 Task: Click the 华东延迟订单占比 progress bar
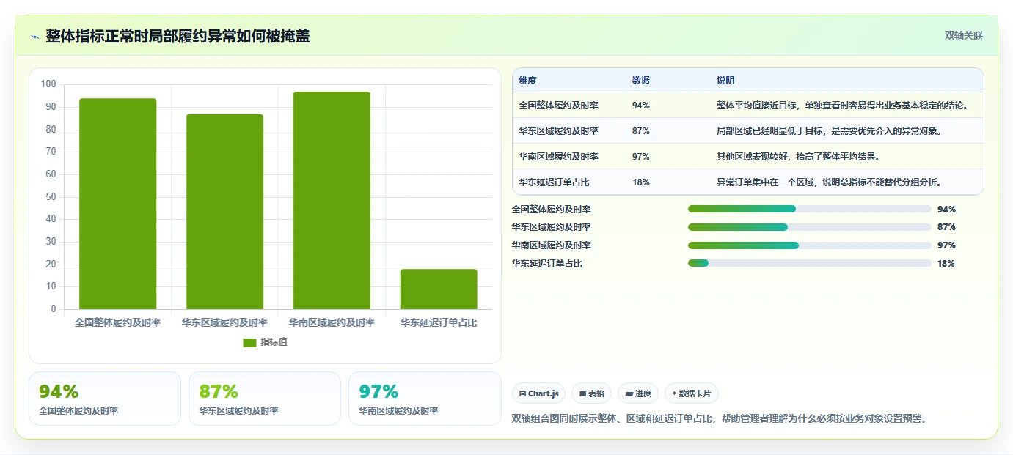tap(810, 264)
